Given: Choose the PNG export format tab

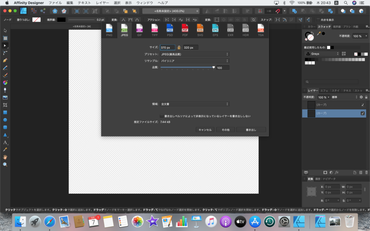Looking at the screenshot, I should coord(109,30).
